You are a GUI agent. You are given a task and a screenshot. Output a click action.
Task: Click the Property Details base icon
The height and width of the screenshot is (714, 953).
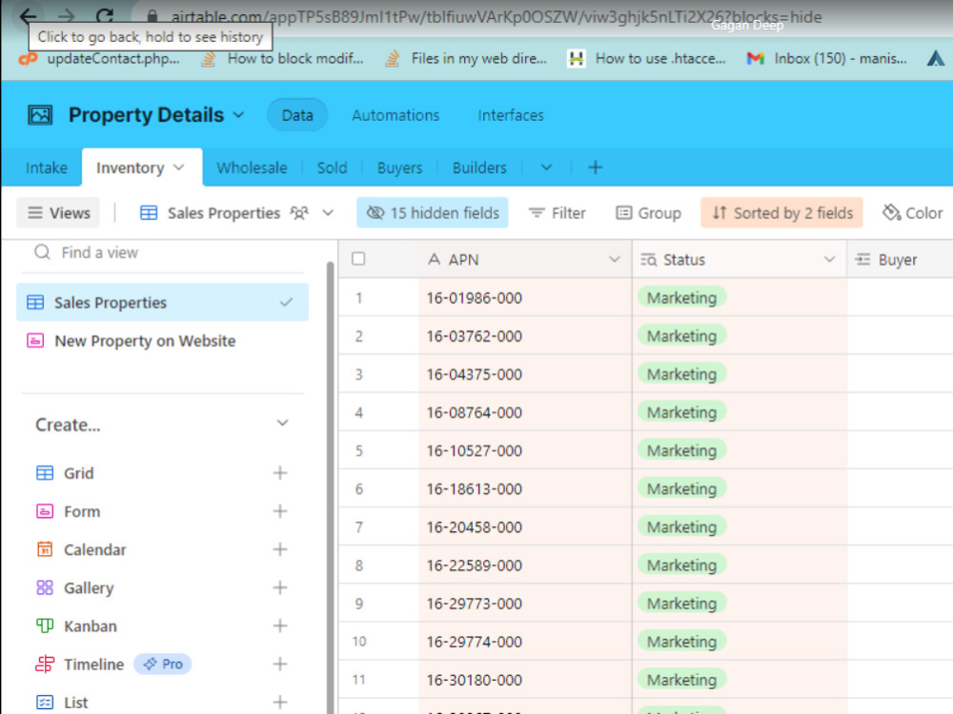[x=40, y=115]
